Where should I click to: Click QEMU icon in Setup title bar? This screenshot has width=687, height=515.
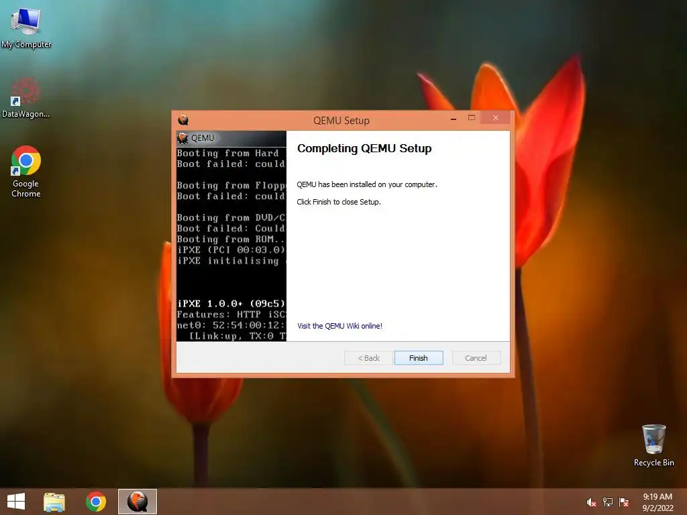(183, 120)
